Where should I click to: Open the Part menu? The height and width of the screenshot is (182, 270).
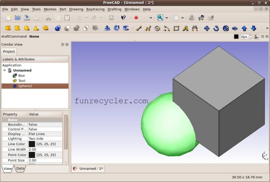click(x=63, y=9)
